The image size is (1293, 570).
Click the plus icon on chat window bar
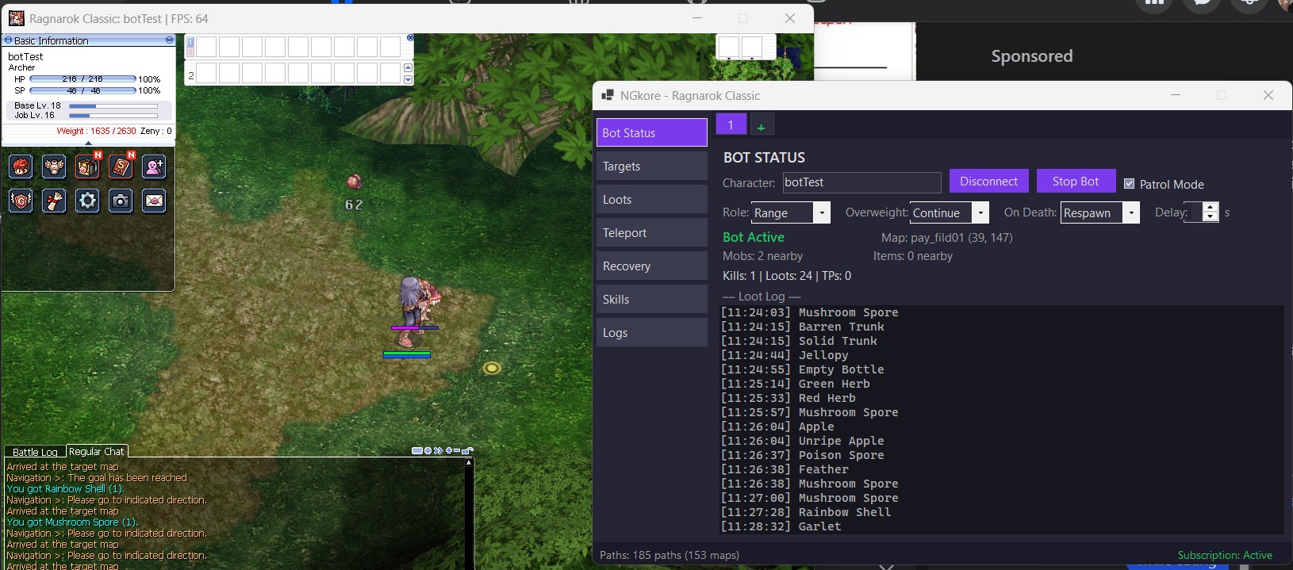[x=449, y=450]
